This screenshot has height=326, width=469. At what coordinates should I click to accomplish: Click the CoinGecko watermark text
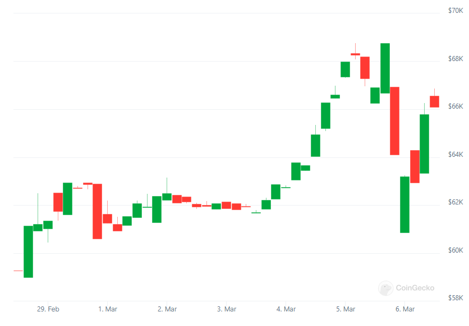(415, 288)
